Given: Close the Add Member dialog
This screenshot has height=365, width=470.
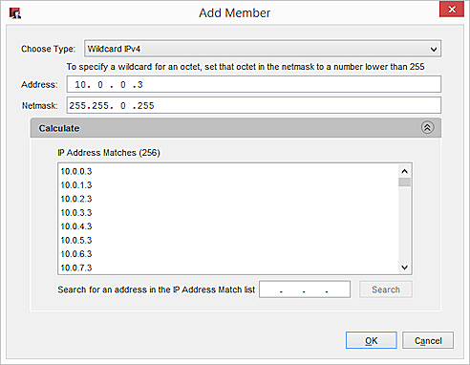Looking at the screenshot, I should [x=451, y=10].
